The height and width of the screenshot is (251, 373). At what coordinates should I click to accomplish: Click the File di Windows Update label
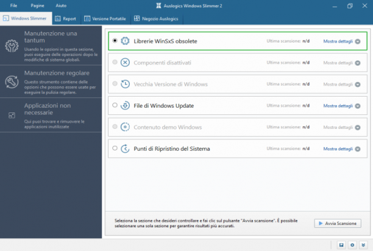164,106
